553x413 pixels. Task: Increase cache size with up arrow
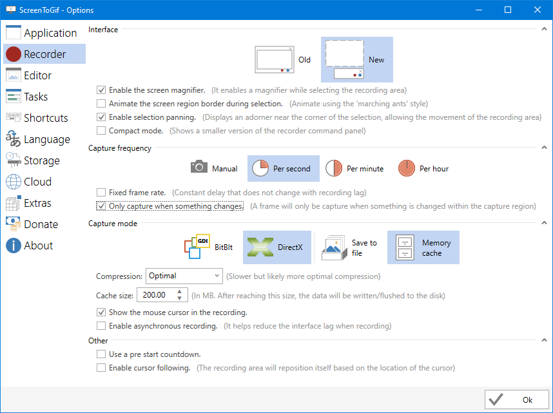tap(180, 291)
